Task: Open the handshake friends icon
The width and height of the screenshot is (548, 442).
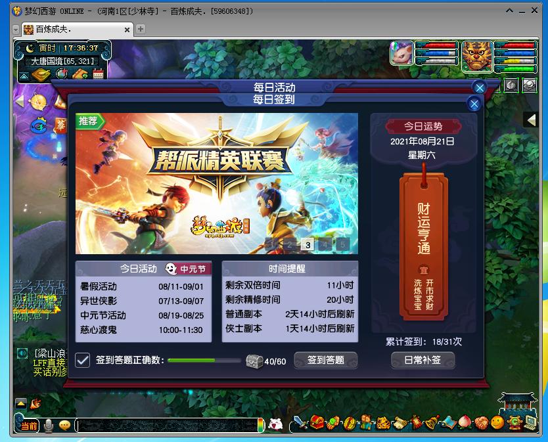Action: click(x=482, y=422)
